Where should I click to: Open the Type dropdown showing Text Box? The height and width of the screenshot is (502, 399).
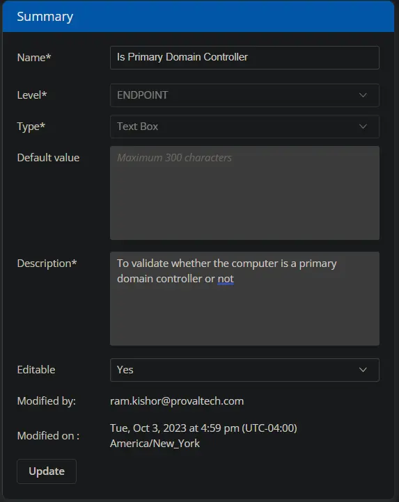coord(244,127)
